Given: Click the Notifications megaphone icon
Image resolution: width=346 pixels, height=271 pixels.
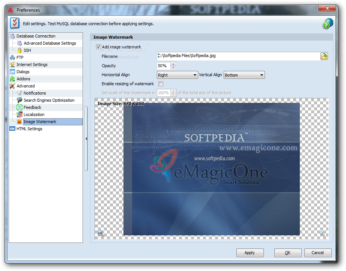Looking at the screenshot, I should click(20, 93).
